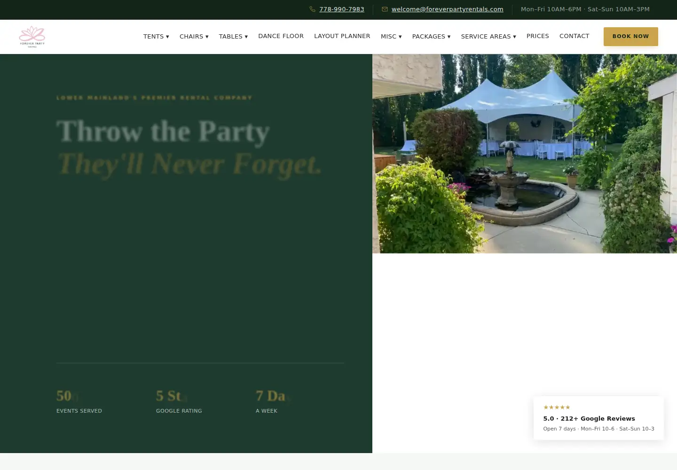Navigate to the Prices page
The width and height of the screenshot is (677, 470).
tap(538, 36)
